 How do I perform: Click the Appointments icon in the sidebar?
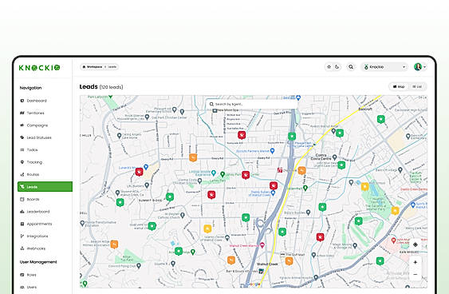pos(22,224)
